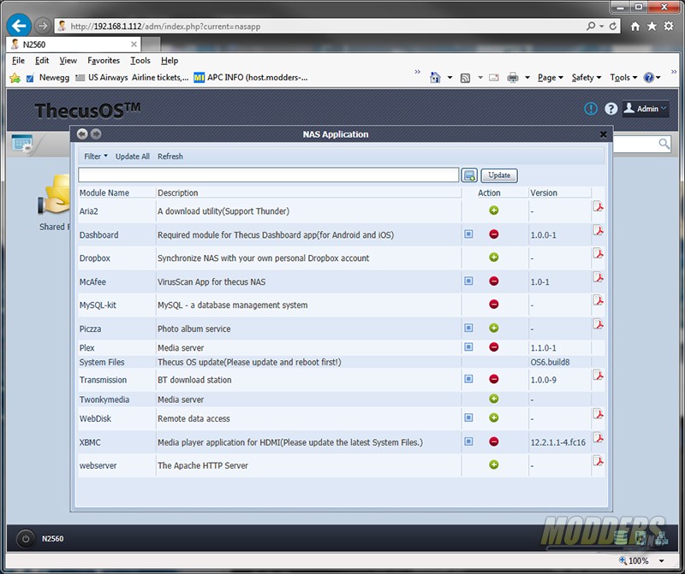
Task: Expand the Filter dropdown
Action: [x=96, y=157]
